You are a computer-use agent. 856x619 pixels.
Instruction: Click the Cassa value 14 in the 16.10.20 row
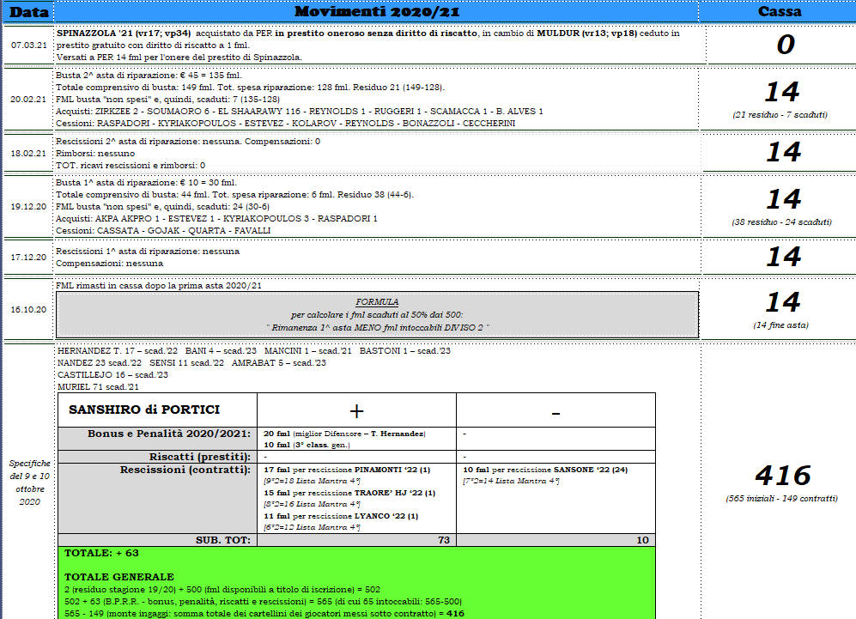[783, 302]
